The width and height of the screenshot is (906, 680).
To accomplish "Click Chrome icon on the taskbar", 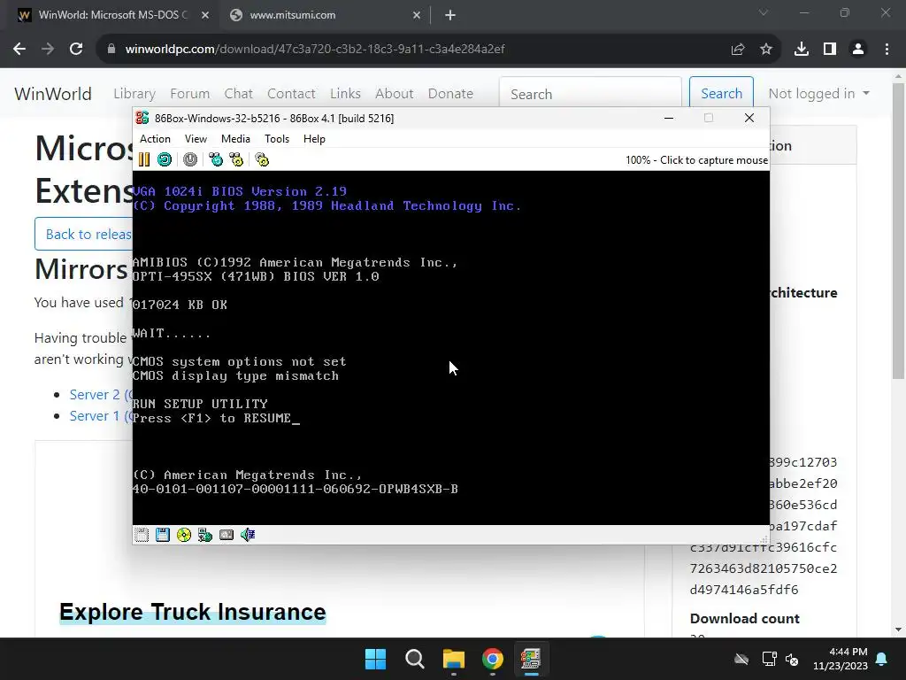I will point(492,659).
